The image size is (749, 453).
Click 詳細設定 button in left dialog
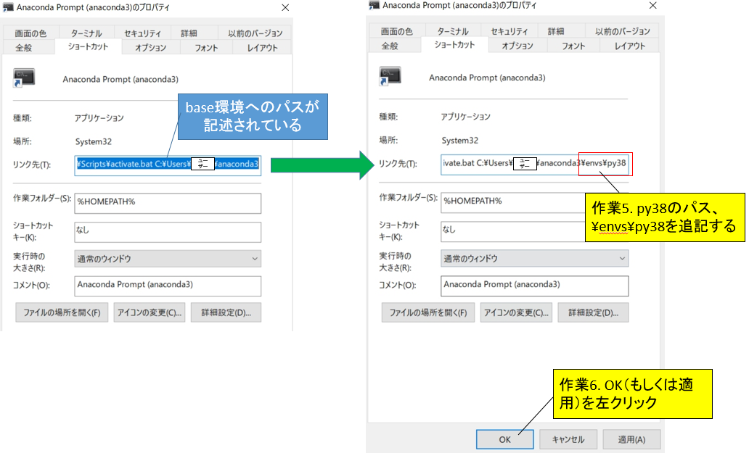[x=226, y=312]
